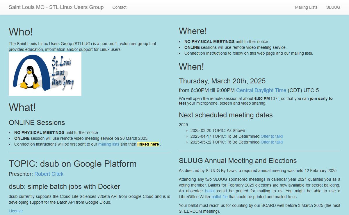The image size is (349, 215).
Task: Click the 'TOPIC: dsub on Google Platform' heading
Action: [x=72, y=164]
